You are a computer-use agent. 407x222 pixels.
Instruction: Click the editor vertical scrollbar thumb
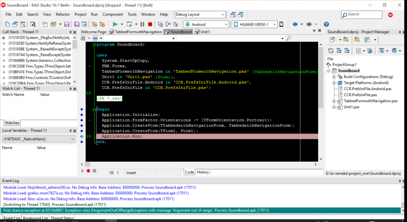(x=321, y=78)
